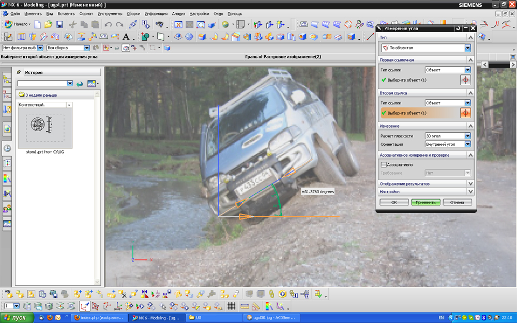
Task: Expand the Отображение результатов section
Action: coord(470,183)
